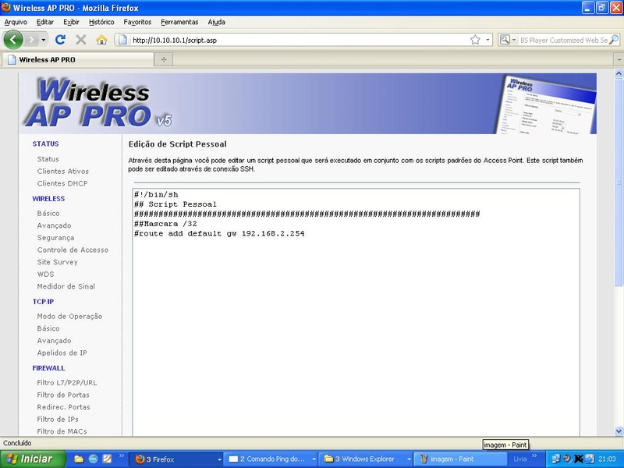Bookmark this page with star icon
Screen dimensions: 624x468
[475, 40]
